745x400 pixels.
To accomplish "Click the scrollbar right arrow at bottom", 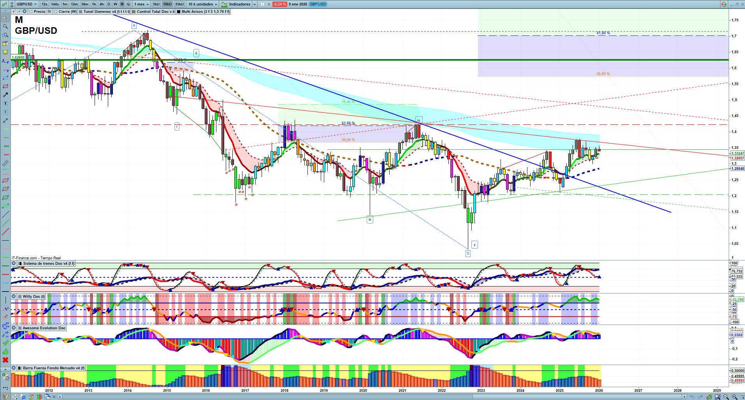I will point(684,397).
